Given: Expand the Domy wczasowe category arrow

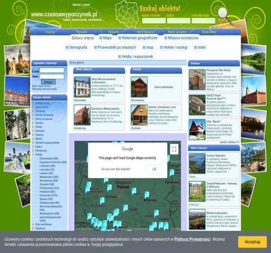Looking at the screenshot, I should [x=33, y=119].
